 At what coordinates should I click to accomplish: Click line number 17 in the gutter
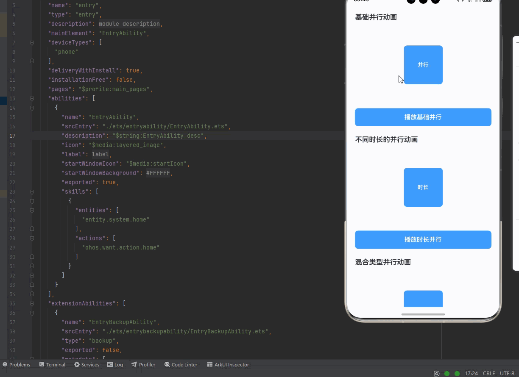(x=12, y=136)
